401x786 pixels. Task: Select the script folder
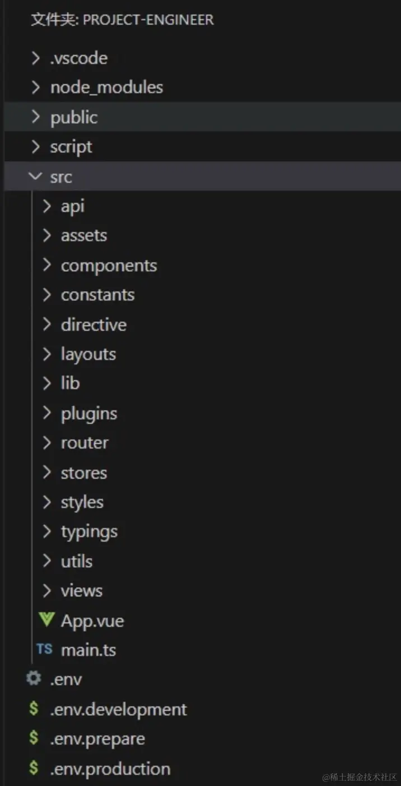click(71, 147)
